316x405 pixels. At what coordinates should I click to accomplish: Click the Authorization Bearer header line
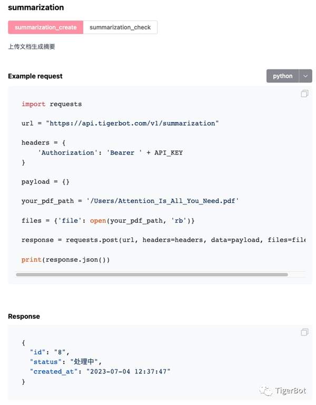click(110, 153)
